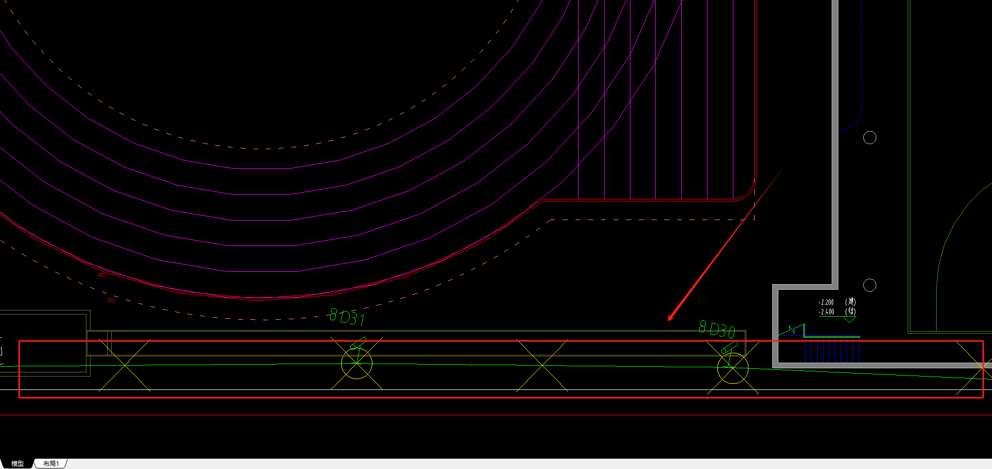Click the -2.400 elevation value

tap(826, 312)
